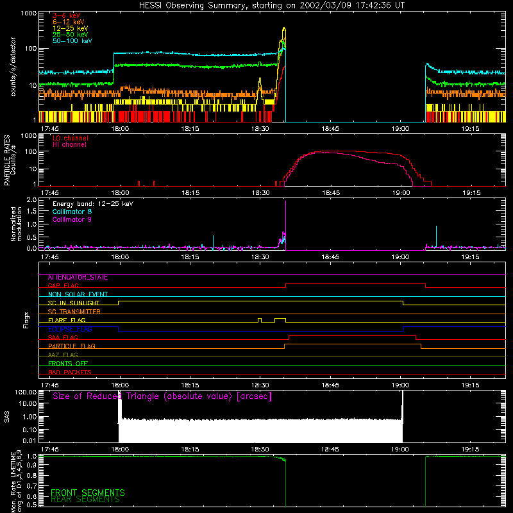The height and width of the screenshot is (513, 513).
Task: Click the cyan Collimator 8 spike after 19:00
Action: (436, 235)
